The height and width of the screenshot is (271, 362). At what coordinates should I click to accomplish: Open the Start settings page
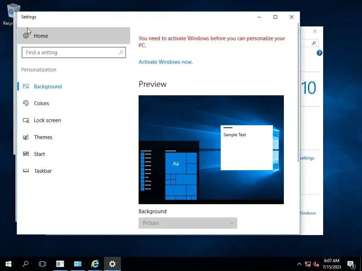[74, 154]
